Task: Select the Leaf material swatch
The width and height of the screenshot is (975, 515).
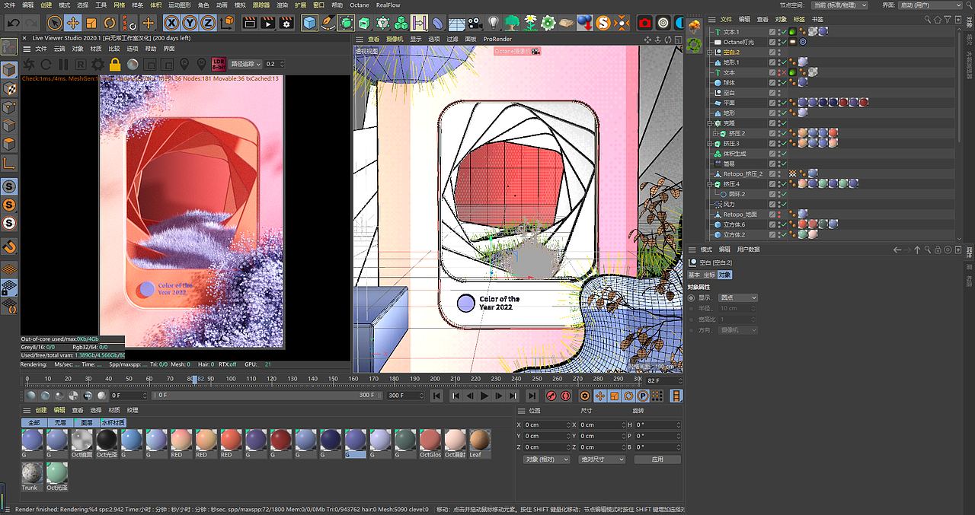Action: click(479, 444)
